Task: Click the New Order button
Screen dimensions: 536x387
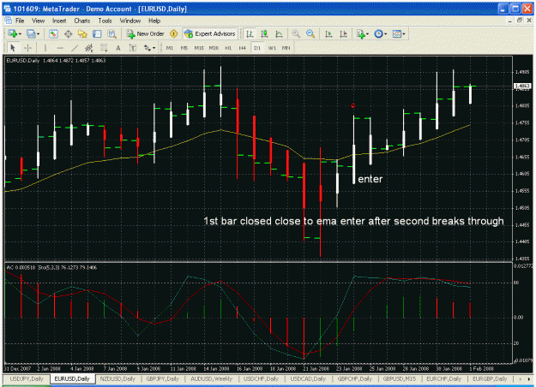Action: tap(146, 33)
